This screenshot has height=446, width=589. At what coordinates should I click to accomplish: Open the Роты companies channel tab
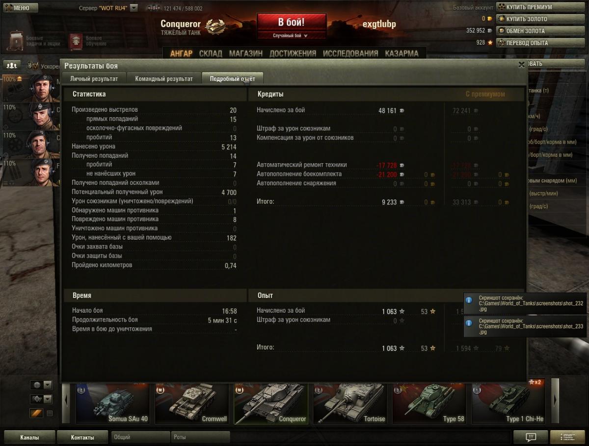(200, 437)
